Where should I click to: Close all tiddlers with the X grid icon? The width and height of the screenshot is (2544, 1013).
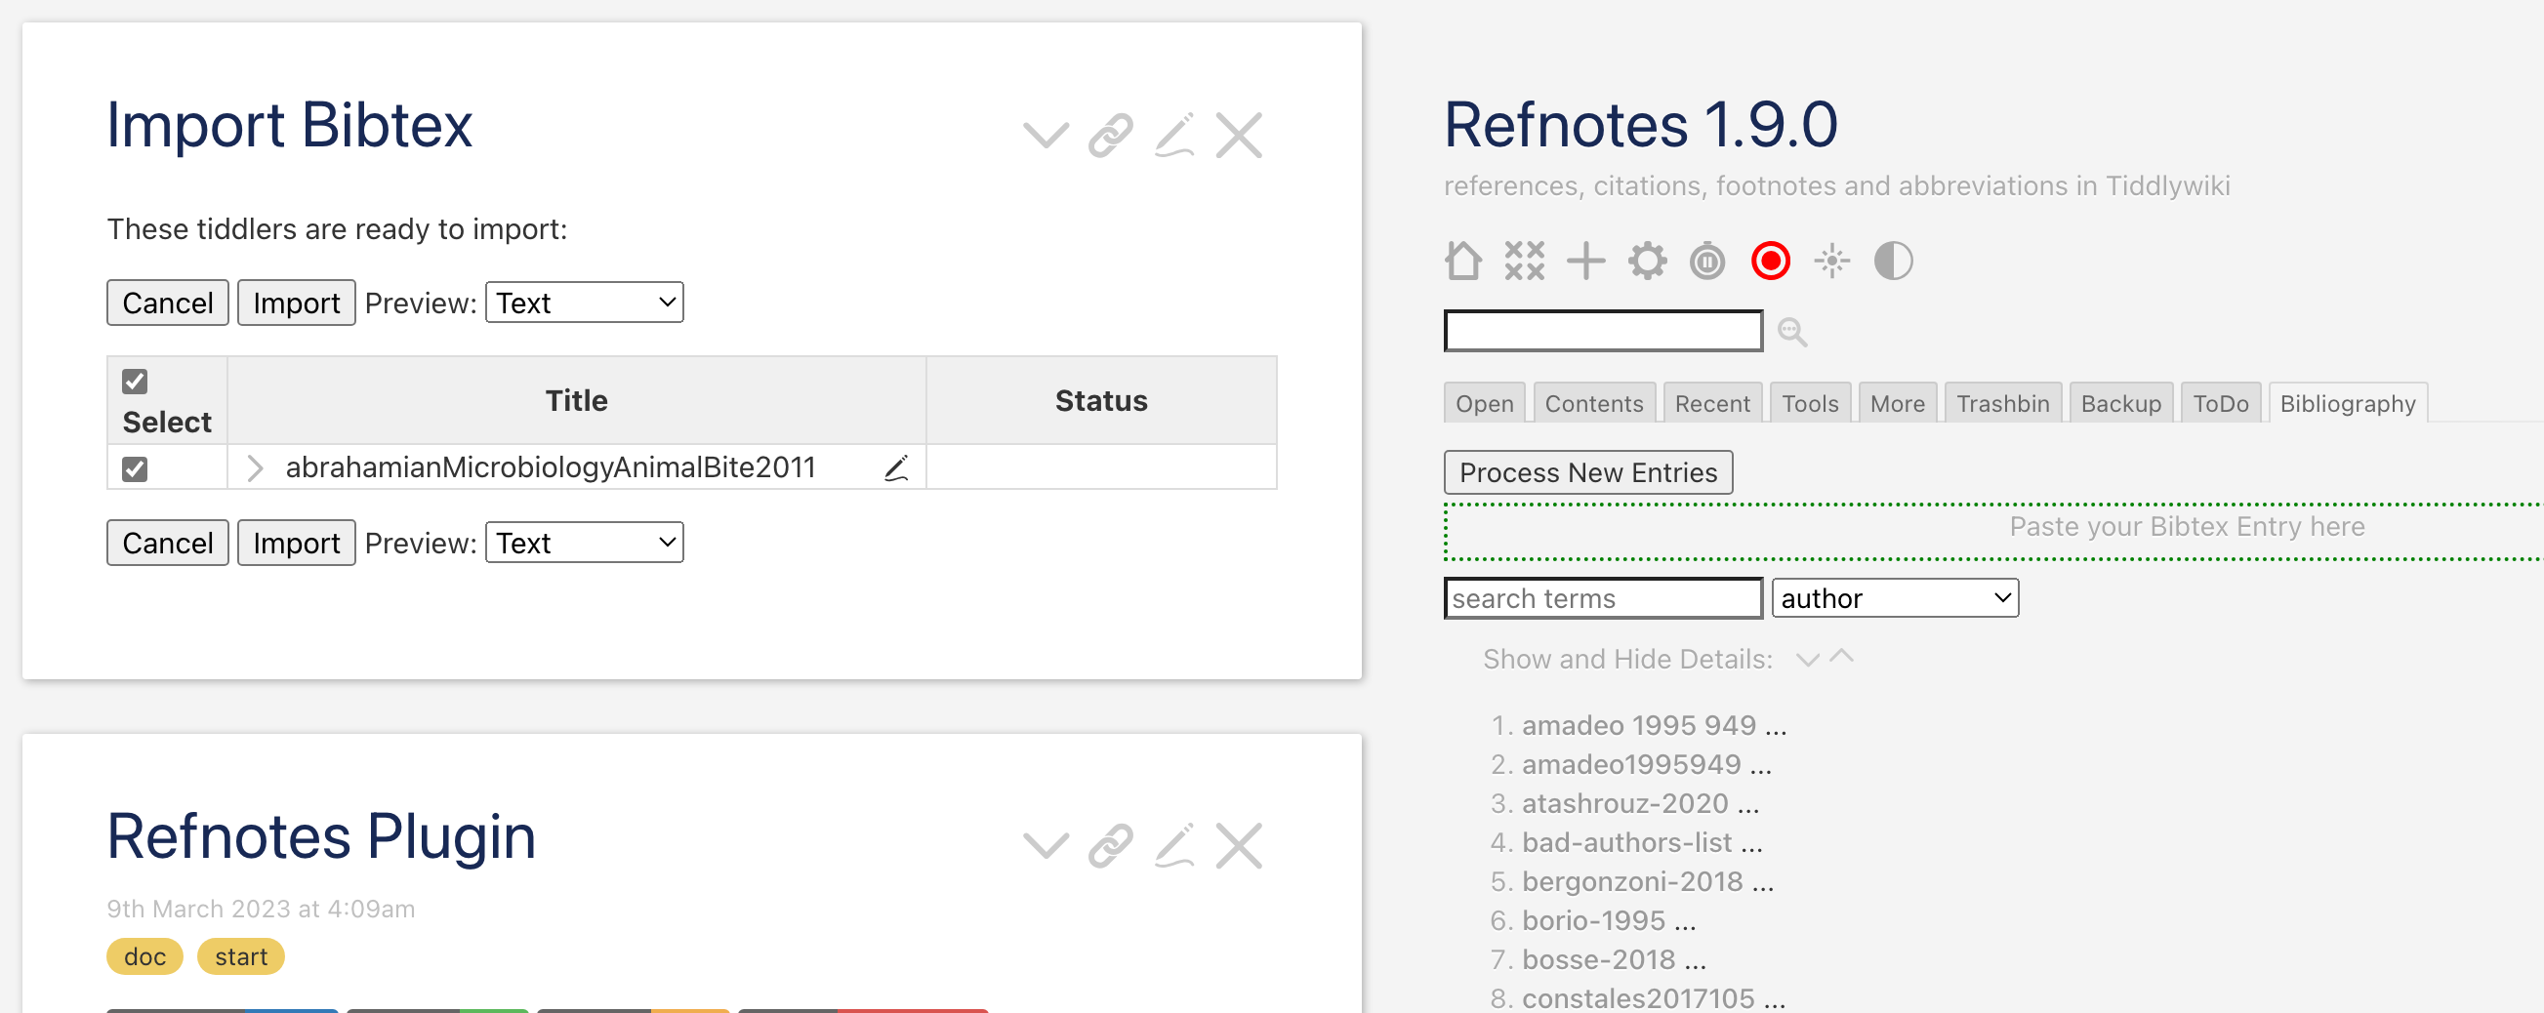1525,262
